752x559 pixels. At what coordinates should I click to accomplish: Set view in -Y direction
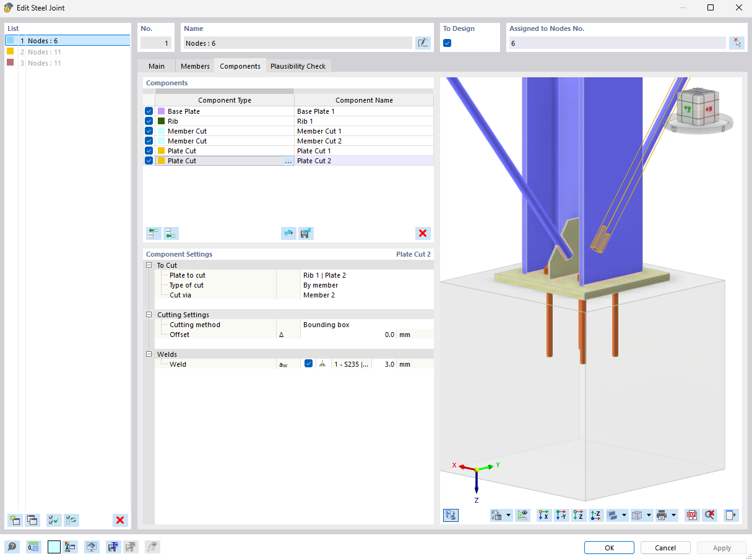click(561, 514)
